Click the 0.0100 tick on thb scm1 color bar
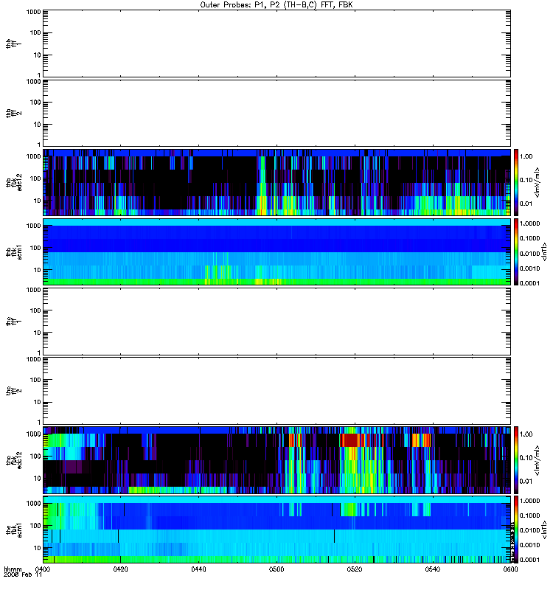Screen dimensions: 553x590 (529, 254)
